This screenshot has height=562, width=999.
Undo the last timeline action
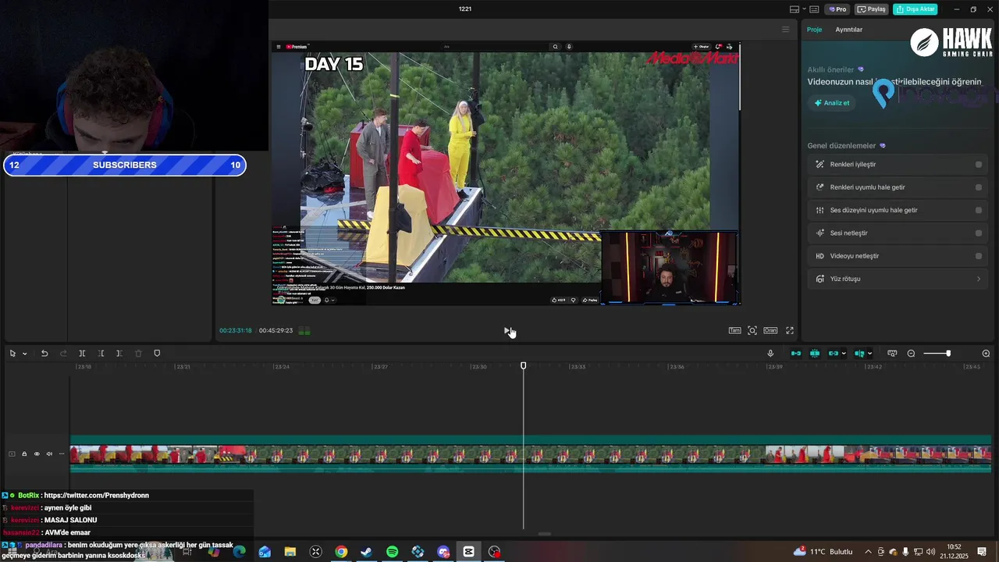[x=44, y=354]
